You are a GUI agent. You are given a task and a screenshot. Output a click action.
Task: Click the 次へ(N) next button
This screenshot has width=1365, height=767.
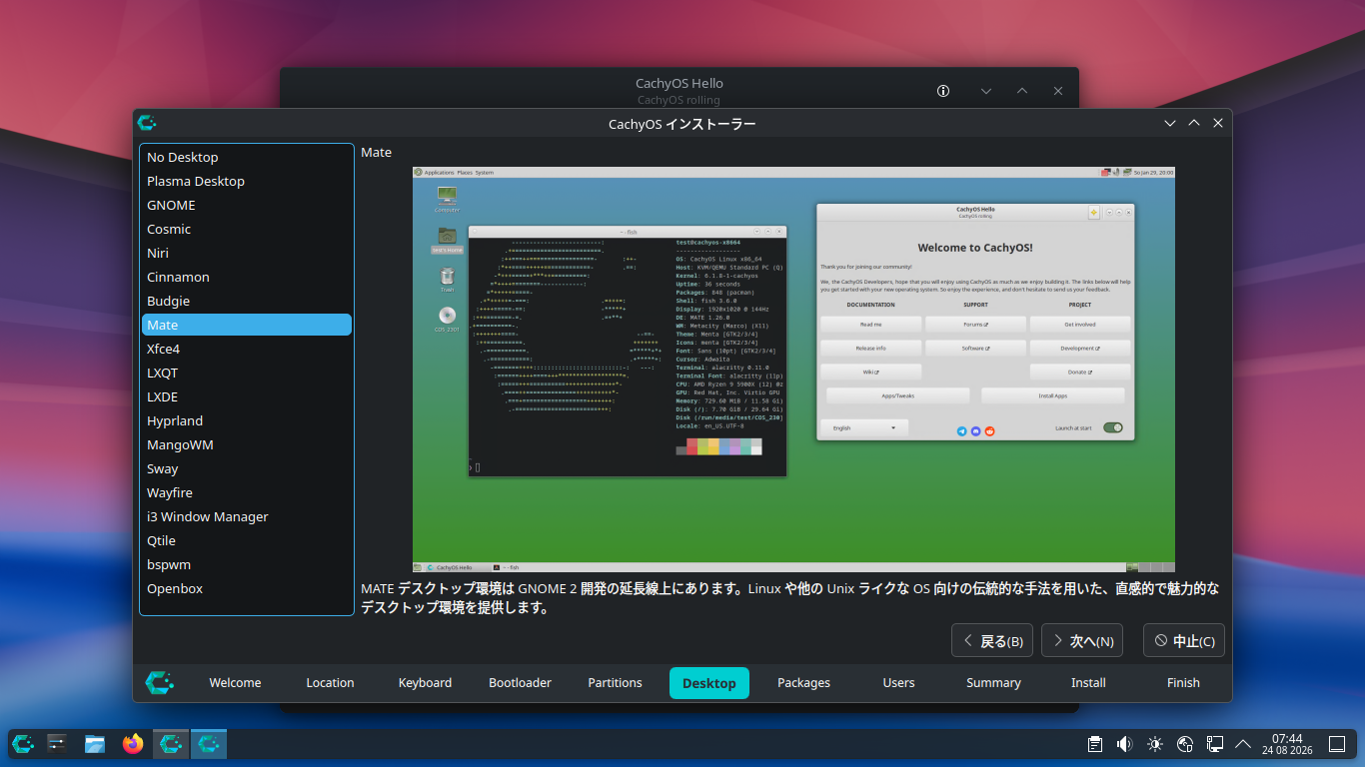click(x=1082, y=641)
